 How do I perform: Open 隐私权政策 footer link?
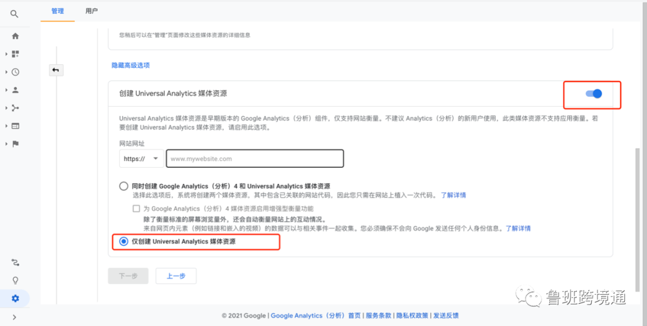coord(412,316)
